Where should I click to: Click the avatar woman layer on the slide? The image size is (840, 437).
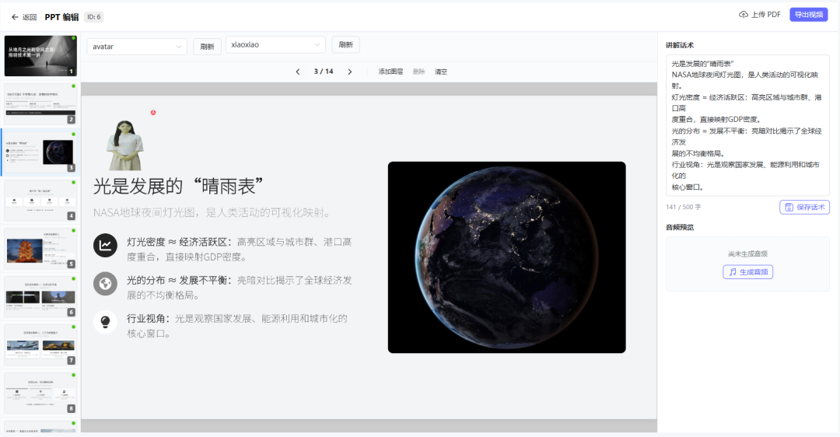pos(124,145)
